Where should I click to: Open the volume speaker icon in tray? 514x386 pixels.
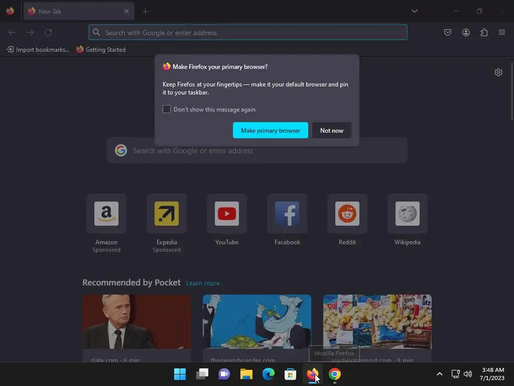coord(468,374)
